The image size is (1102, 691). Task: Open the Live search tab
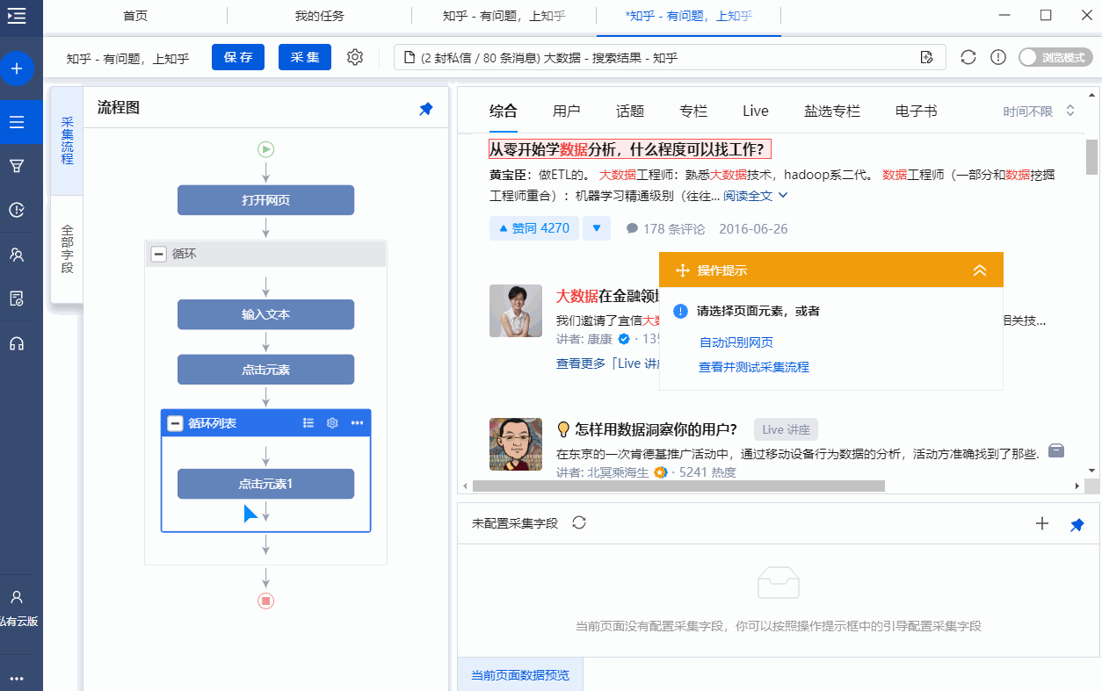(x=756, y=111)
